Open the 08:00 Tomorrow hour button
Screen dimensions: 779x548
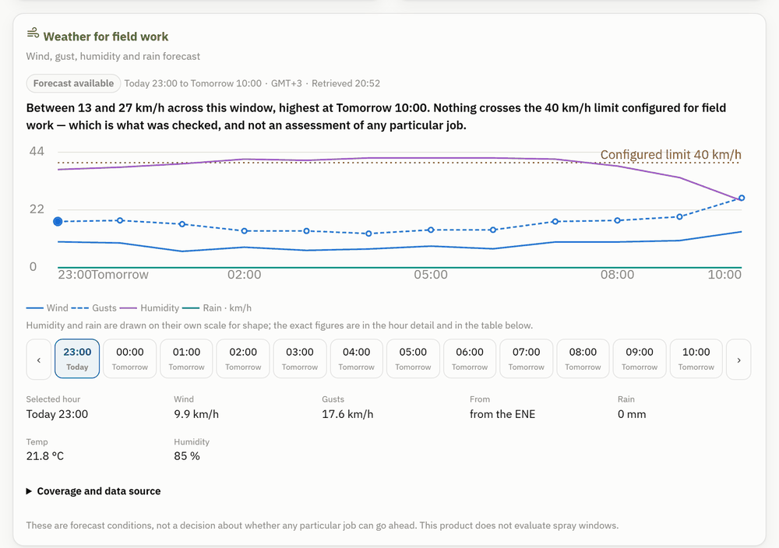[583, 359]
